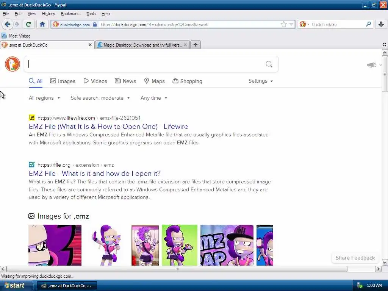Open the Safe search: moderate dropdown

tap(100, 98)
